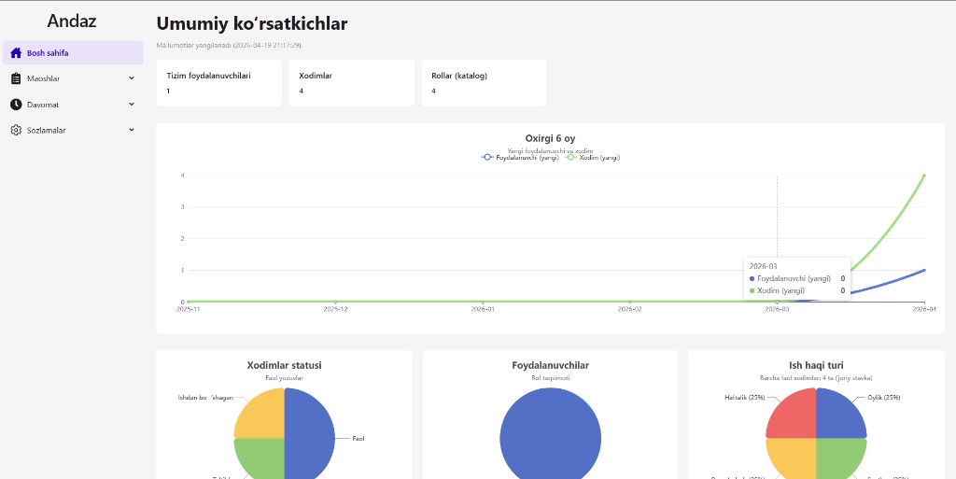Select the red Haftalik pie slice
Screen dimensions: 956x479
(x=792, y=414)
